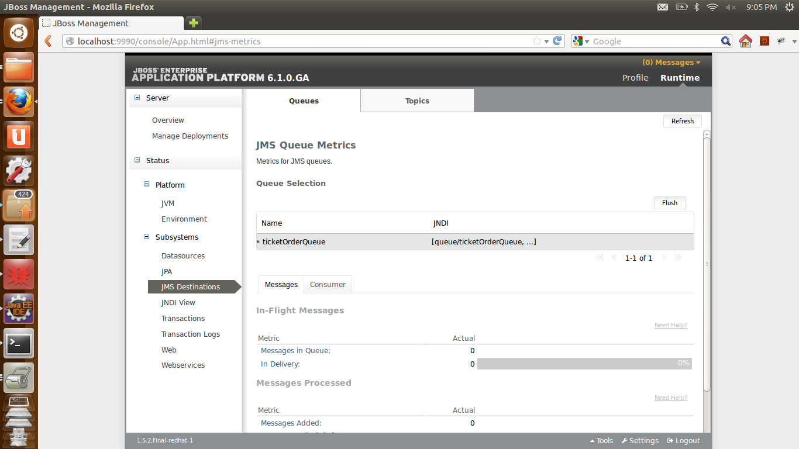Open the Messages dropdown in the header
The image size is (799, 449).
(670, 62)
